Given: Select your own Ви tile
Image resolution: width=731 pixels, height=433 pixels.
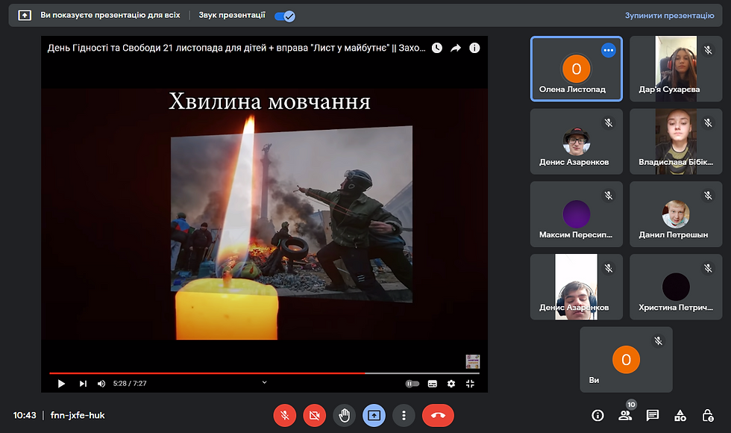Looking at the screenshot, I should click(626, 360).
